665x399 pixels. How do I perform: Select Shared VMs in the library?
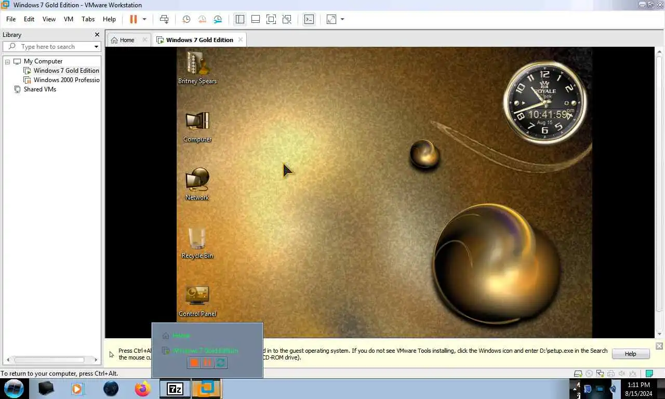(40, 89)
